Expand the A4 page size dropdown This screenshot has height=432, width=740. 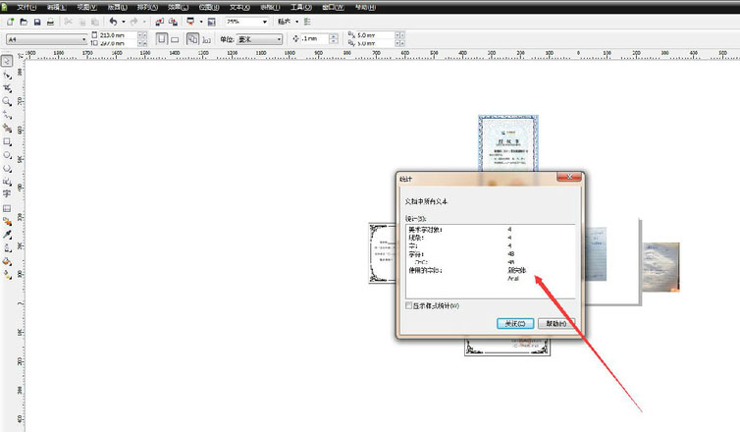tap(83, 39)
